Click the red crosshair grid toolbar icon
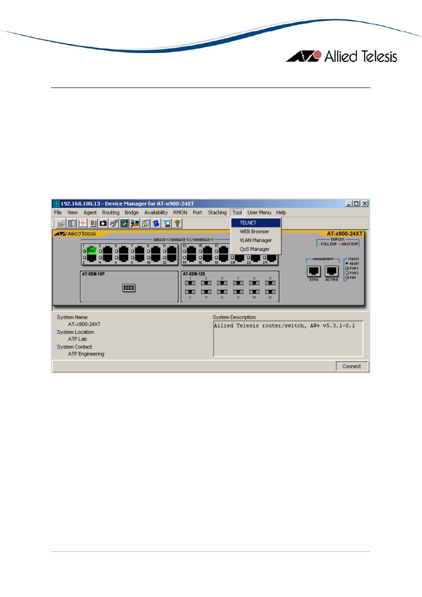 point(82,224)
